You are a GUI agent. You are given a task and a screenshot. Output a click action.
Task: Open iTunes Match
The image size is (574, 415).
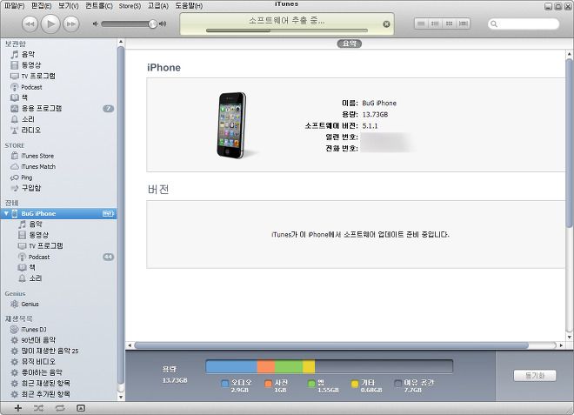pyautogui.click(x=58, y=167)
